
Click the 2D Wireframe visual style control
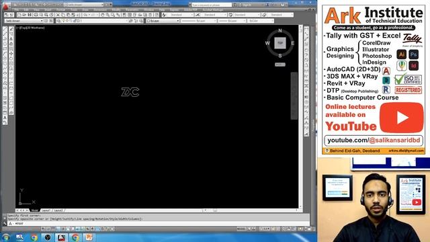[x=36, y=28]
